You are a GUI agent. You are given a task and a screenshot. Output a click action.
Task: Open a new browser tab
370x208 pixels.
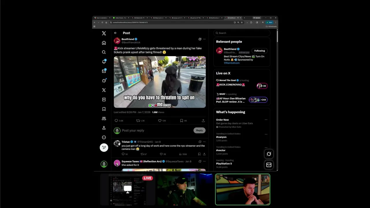[244, 18]
